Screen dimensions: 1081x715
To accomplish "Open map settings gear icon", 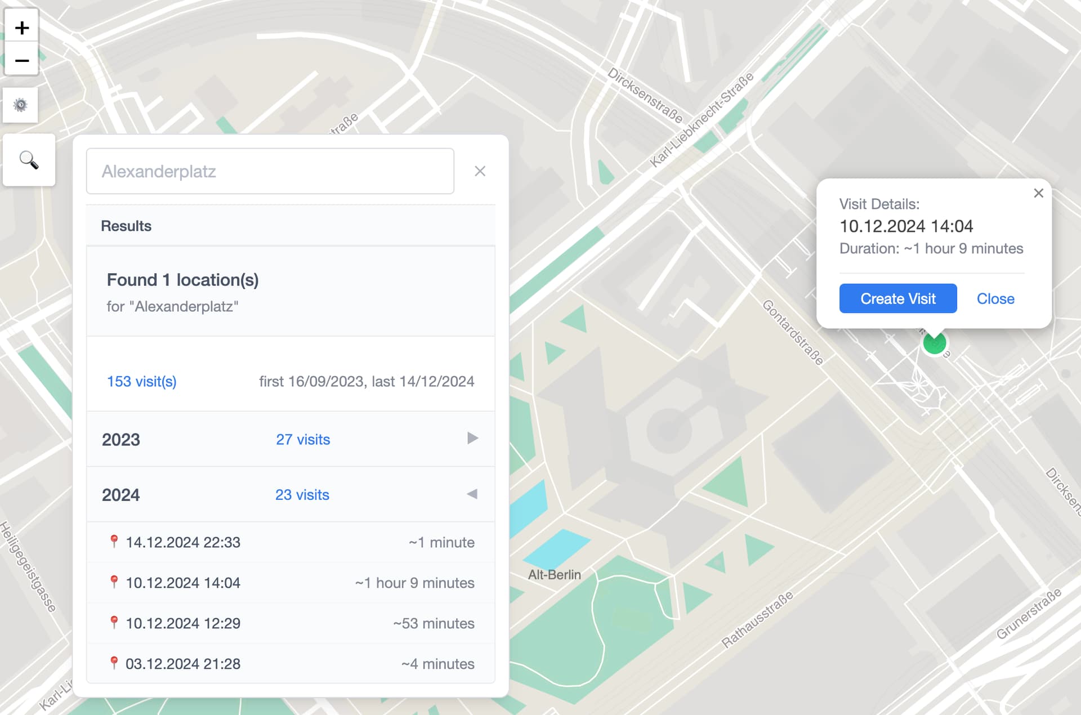I will [x=20, y=105].
